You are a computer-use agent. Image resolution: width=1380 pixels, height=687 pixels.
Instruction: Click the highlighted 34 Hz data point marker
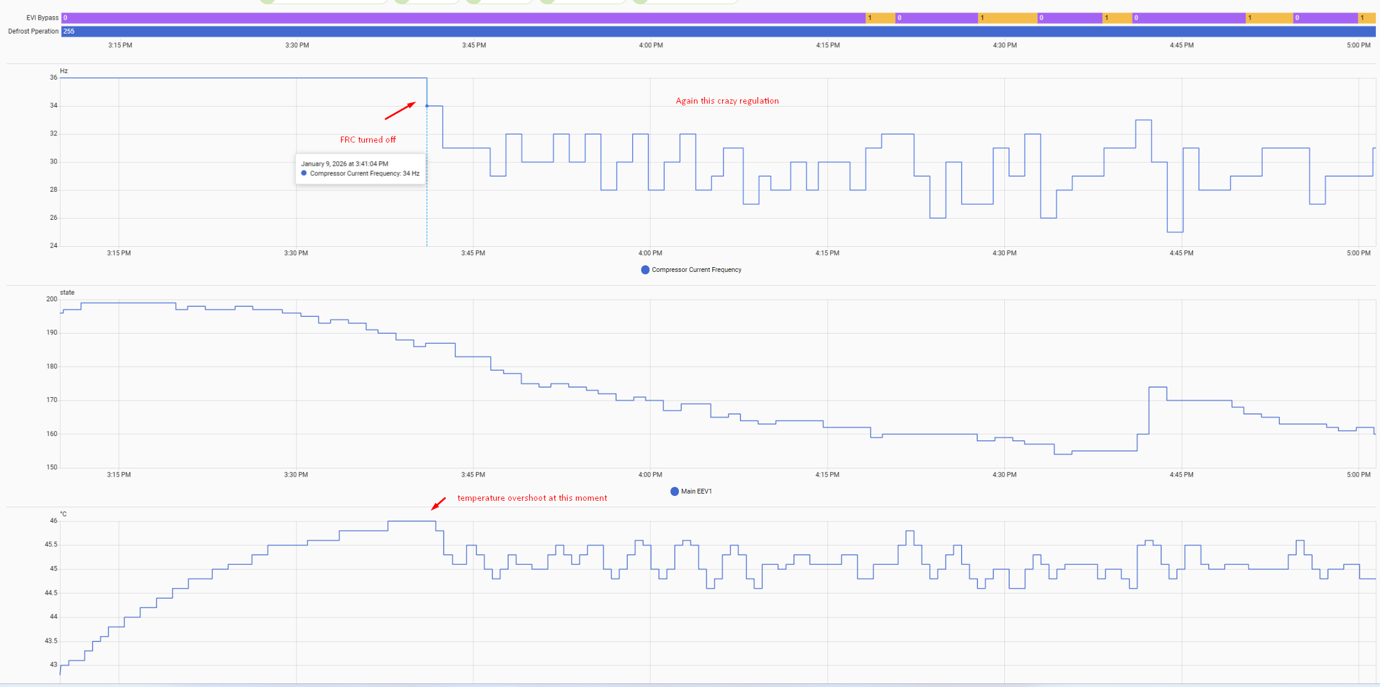[427, 106]
